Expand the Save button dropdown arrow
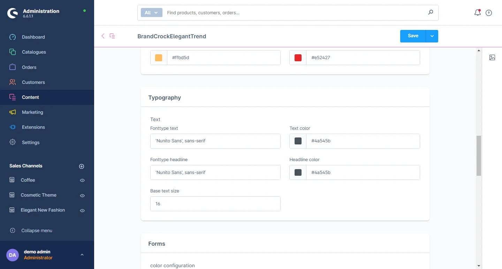 [432, 36]
